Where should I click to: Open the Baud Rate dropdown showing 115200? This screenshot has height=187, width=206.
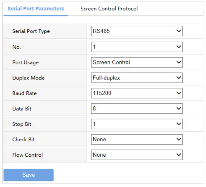137,93
